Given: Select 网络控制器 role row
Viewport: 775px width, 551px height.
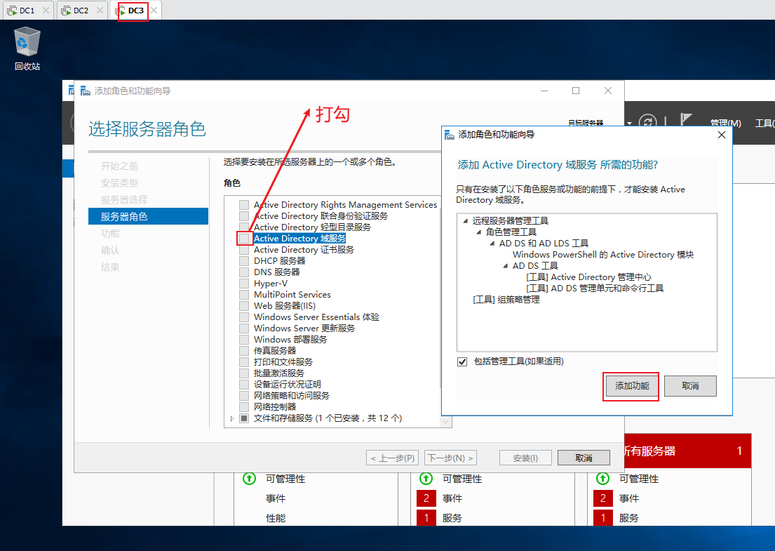Looking at the screenshot, I should [275, 406].
